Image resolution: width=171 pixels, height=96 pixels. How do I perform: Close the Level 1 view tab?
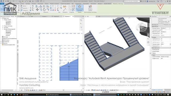pos(73,17)
